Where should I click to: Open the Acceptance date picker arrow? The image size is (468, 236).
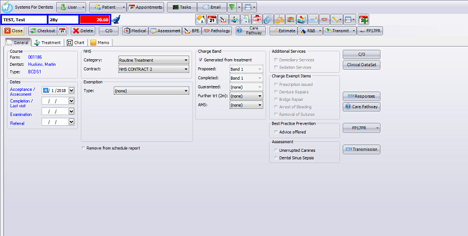pyautogui.click(x=71, y=90)
